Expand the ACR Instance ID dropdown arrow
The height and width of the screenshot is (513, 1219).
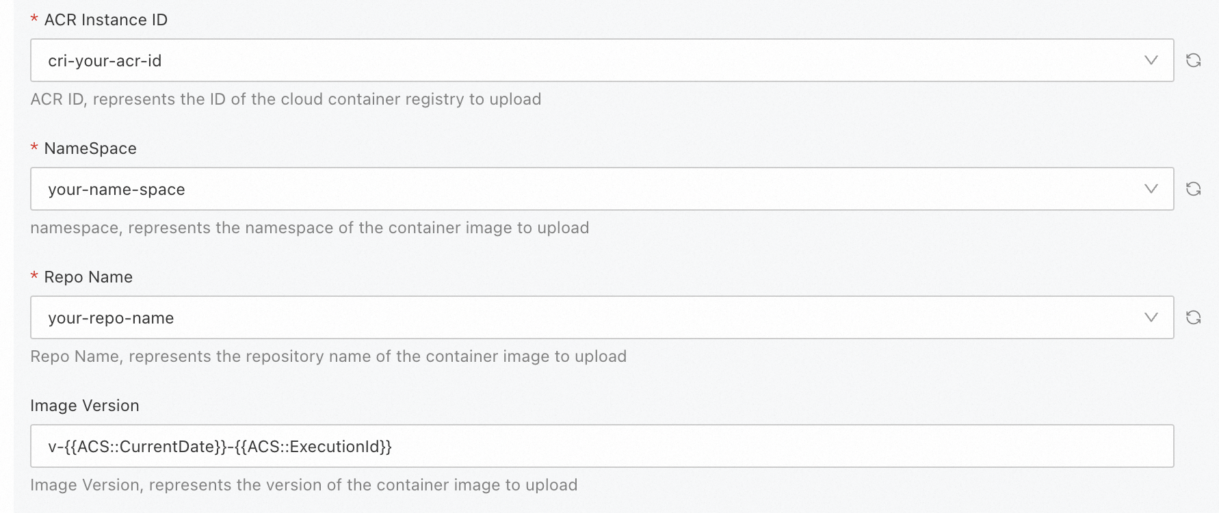click(x=1151, y=60)
